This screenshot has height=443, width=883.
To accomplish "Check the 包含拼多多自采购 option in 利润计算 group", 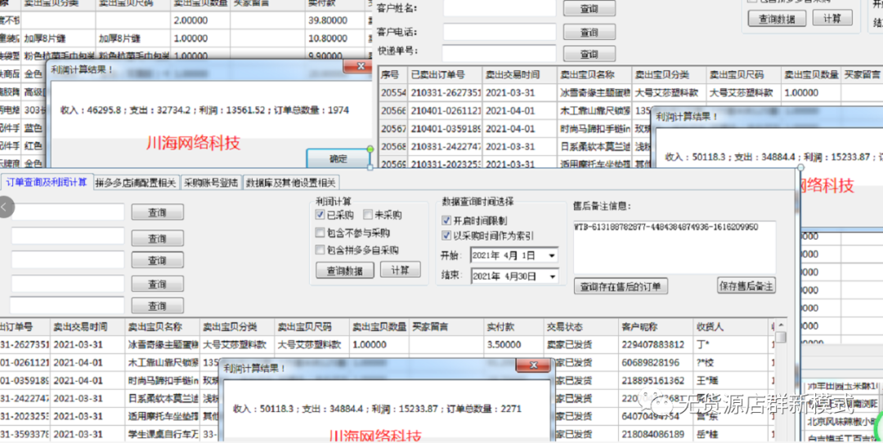I will pos(320,250).
